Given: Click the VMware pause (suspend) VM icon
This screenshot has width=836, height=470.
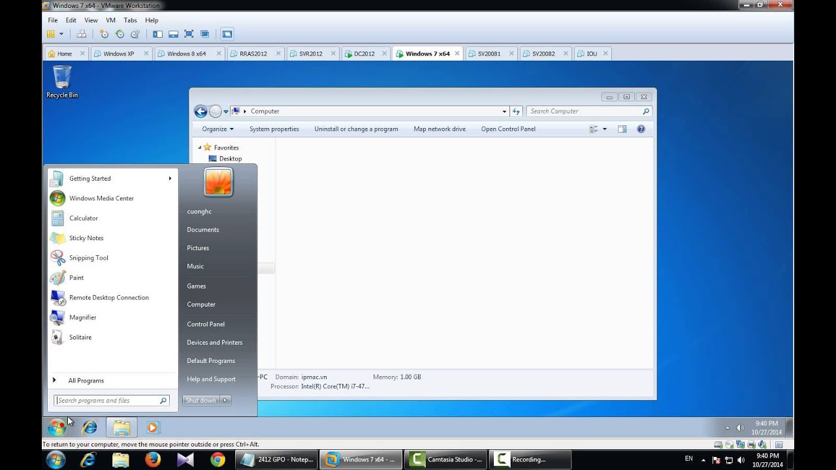Looking at the screenshot, I should 51,34.
